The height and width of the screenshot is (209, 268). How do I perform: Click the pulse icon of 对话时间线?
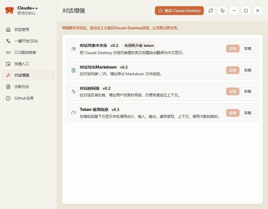pyautogui.click(x=73, y=92)
